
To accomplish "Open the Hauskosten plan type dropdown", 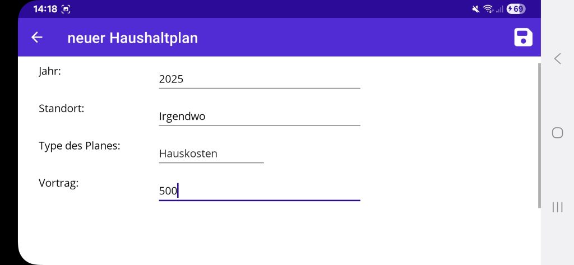I will pos(211,154).
